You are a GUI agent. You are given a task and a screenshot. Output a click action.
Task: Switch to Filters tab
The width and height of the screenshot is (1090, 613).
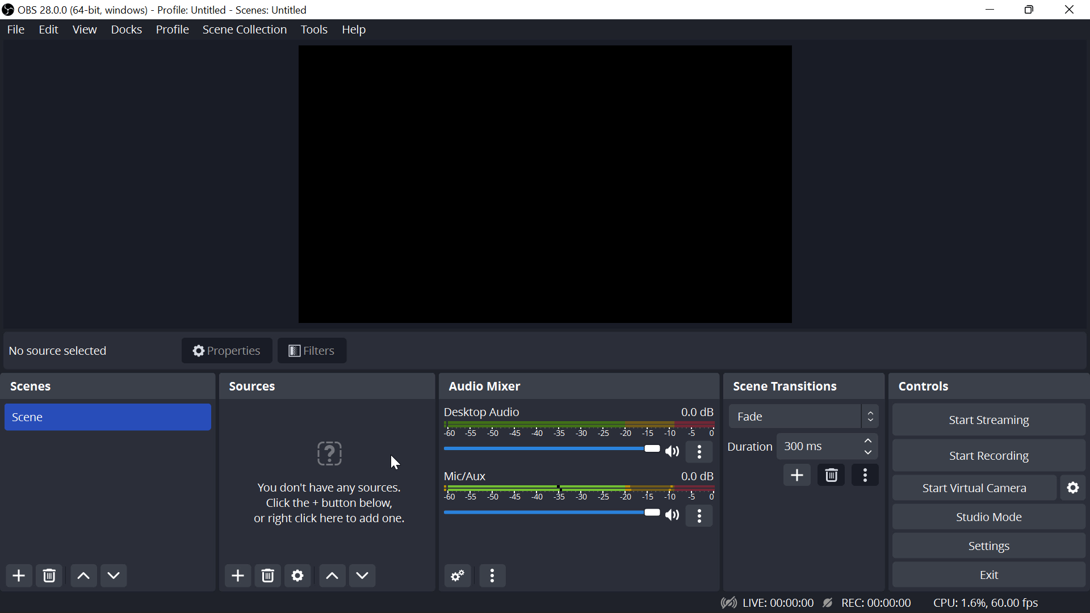[x=312, y=350]
